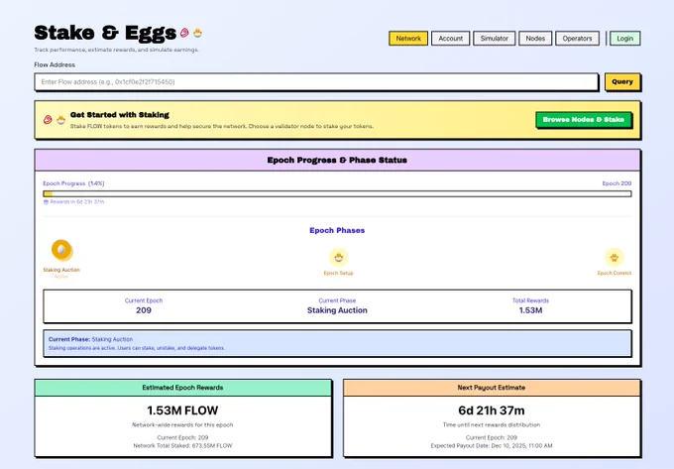
Task: Click the 'Flow Address' label
Action: pyautogui.click(x=55, y=64)
